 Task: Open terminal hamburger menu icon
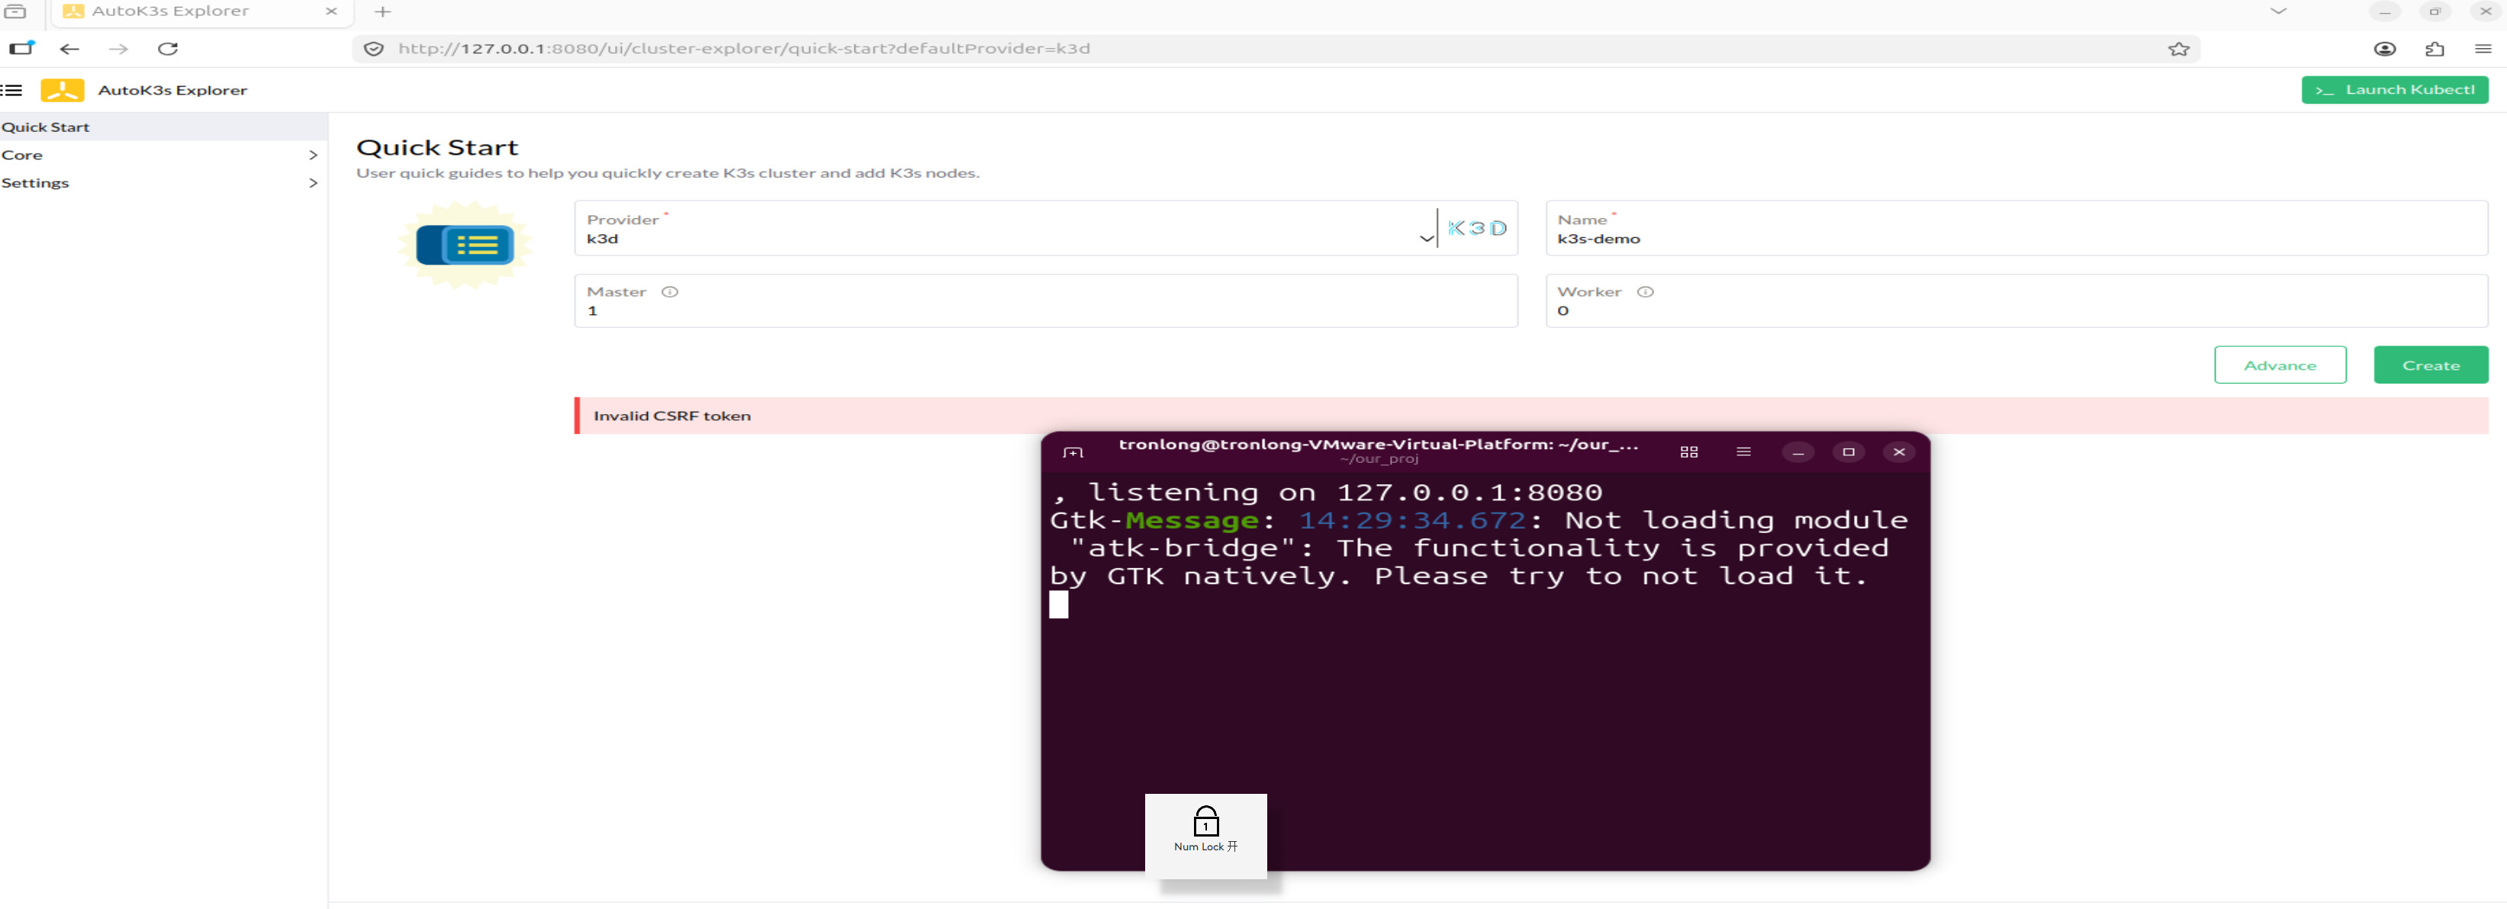(1743, 452)
